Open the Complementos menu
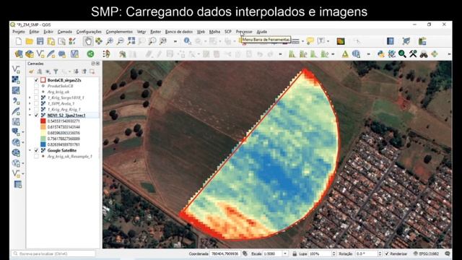The image size is (462, 260). (119, 32)
